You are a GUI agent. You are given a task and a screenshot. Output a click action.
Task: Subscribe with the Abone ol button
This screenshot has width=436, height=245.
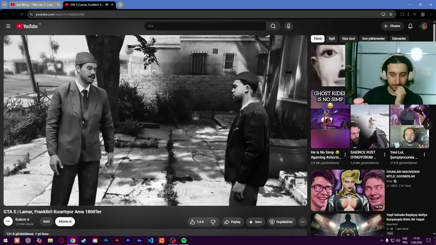click(65, 222)
